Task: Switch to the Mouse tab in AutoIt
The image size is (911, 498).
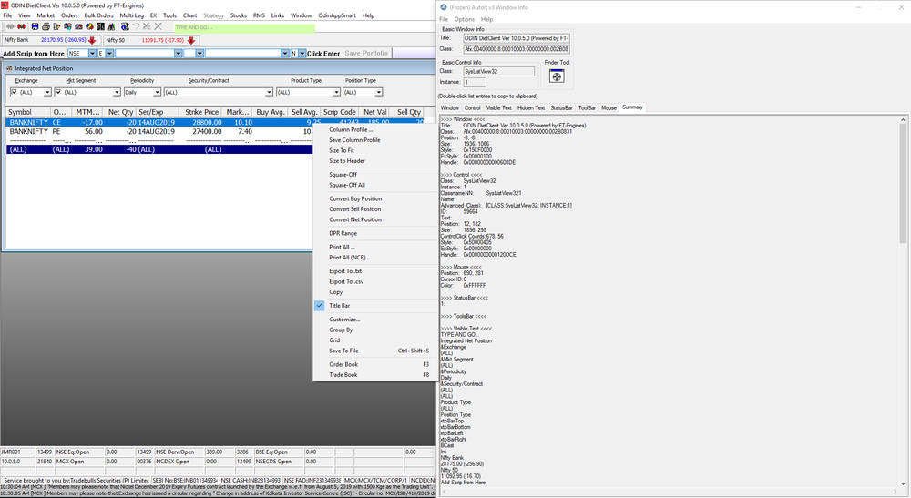Action: (609, 108)
